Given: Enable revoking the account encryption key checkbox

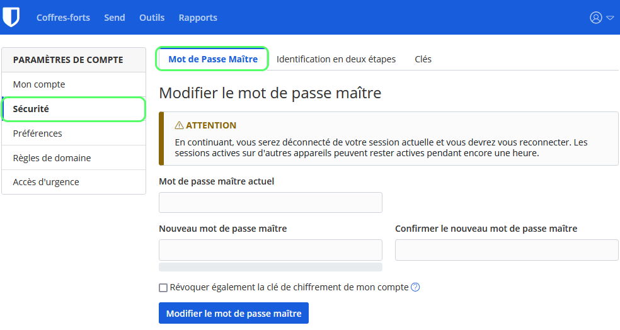Looking at the screenshot, I should pyautogui.click(x=163, y=288).
